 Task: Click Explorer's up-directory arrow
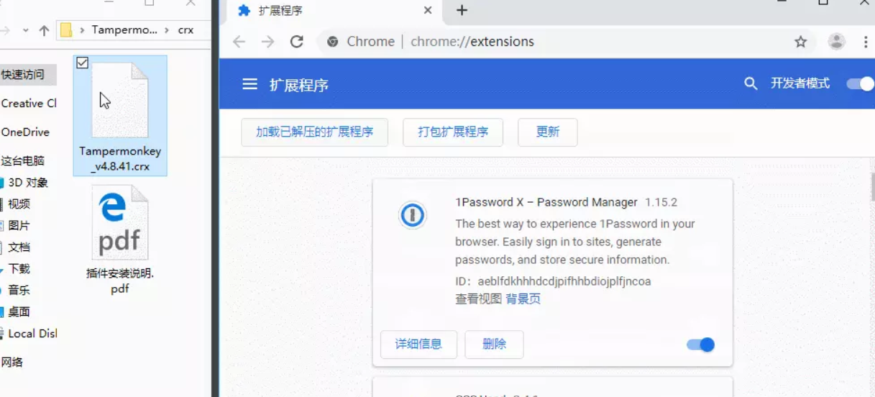pyautogui.click(x=45, y=30)
